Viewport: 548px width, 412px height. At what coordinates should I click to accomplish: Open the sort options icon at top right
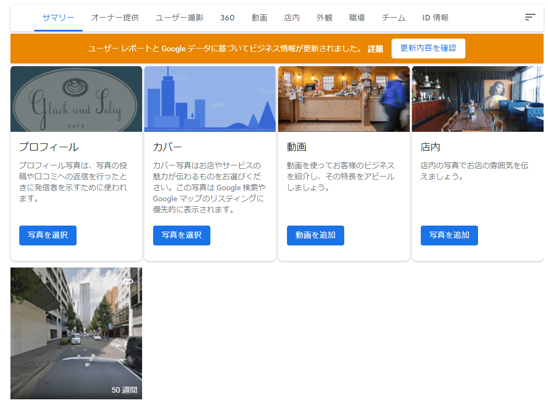point(530,17)
